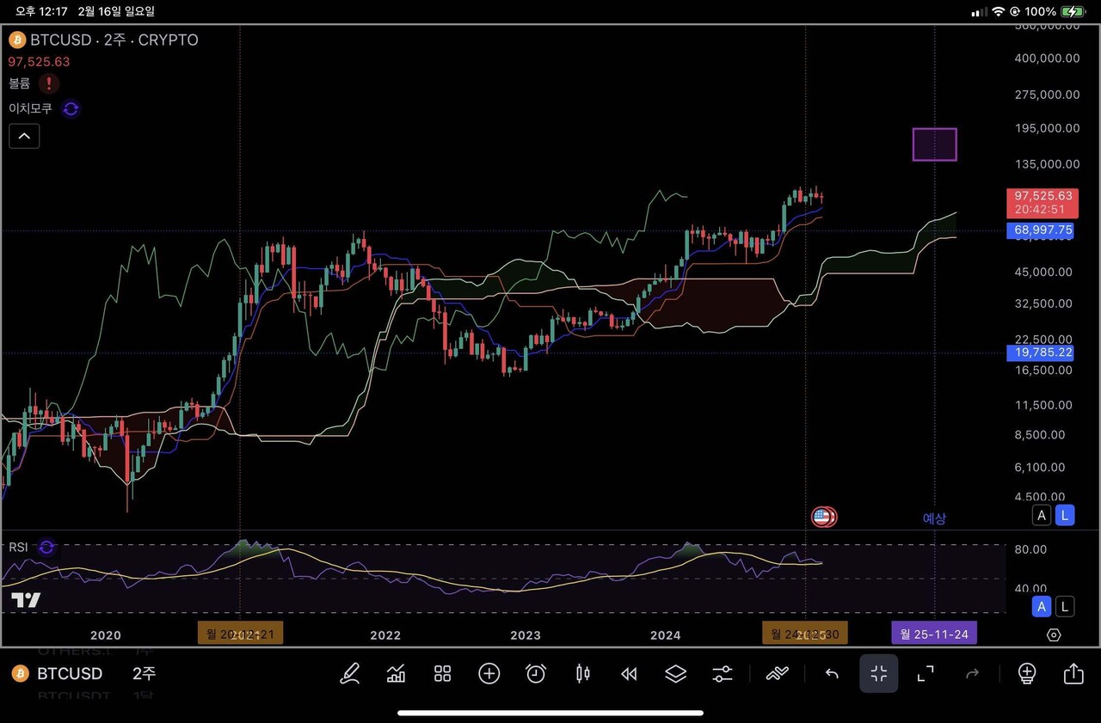This screenshot has width=1101, height=723.
Task: Open the BTCUSD symbol search
Action: [69, 674]
